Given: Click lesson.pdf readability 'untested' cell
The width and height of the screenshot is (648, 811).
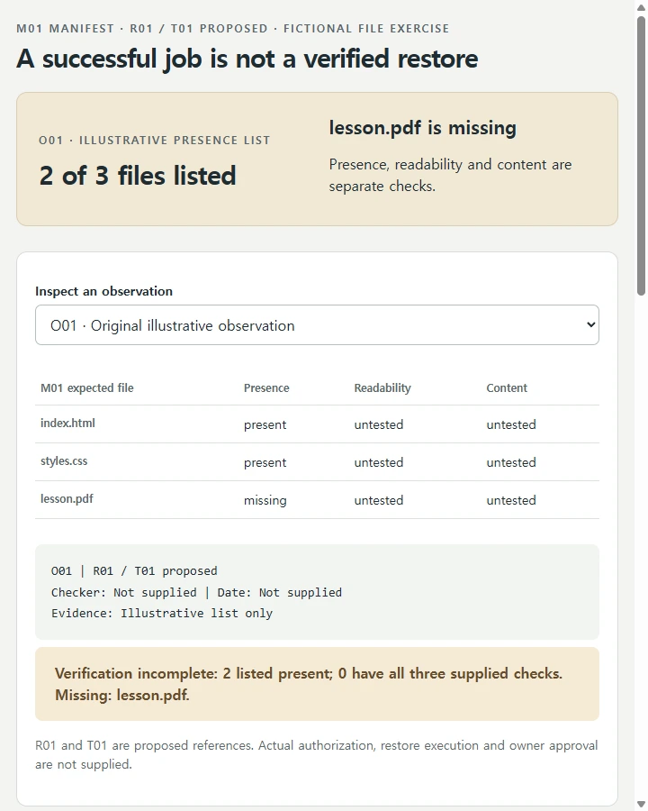Looking at the screenshot, I should coord(379,500).
